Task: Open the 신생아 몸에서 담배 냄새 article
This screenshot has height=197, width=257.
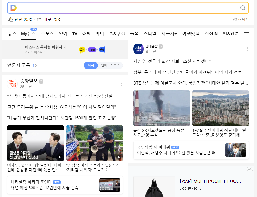Action: 60,96
